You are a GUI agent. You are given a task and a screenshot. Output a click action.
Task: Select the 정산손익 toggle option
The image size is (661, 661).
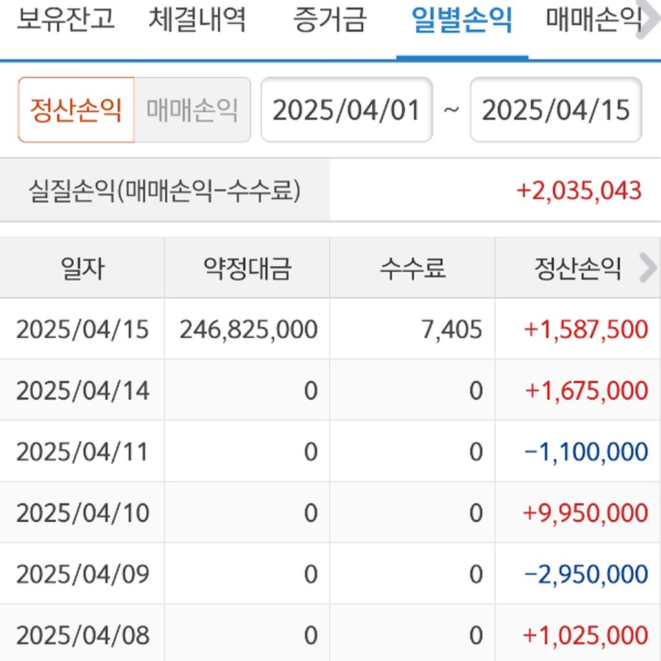tap(76, 110)
